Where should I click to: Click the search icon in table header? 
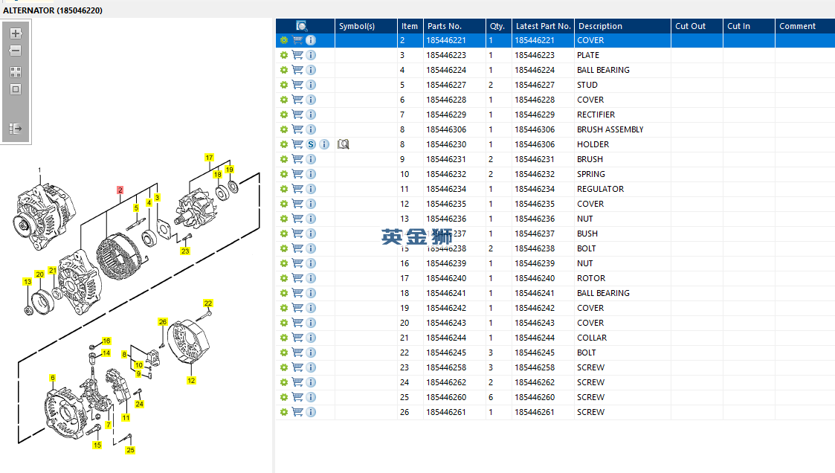(x=301, y=25)
